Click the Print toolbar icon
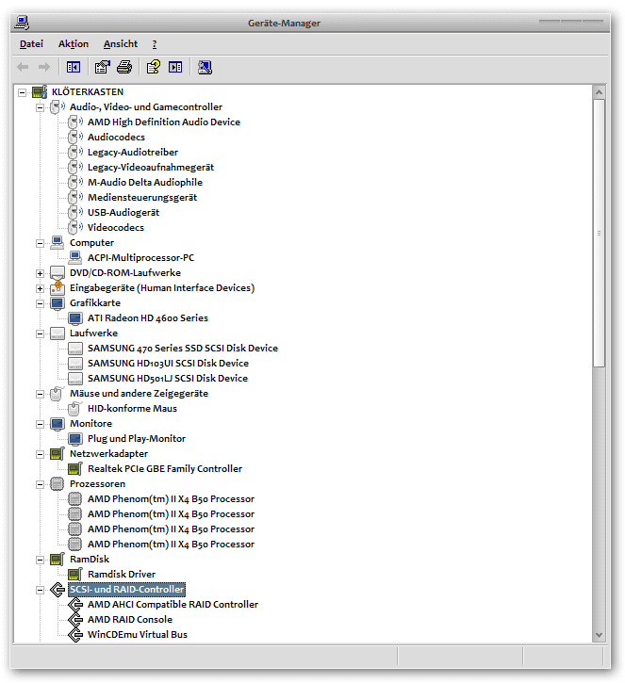 (124, 67)
